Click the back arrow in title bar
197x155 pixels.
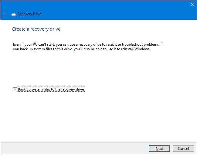[5, 14]
